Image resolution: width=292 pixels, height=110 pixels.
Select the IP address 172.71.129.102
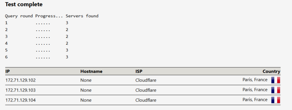20,80
